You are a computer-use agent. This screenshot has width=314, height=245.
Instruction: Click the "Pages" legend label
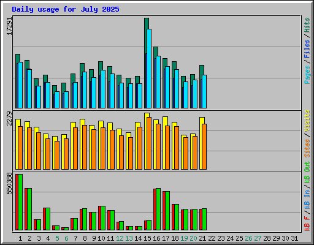click(x=307, y=75)
